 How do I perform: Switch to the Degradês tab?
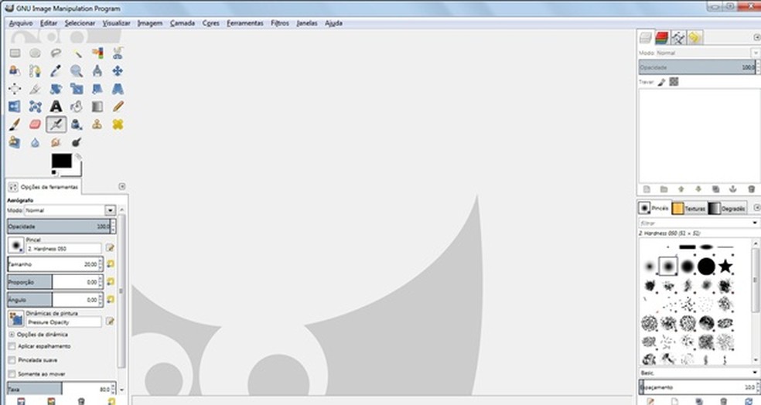[727, 209]
